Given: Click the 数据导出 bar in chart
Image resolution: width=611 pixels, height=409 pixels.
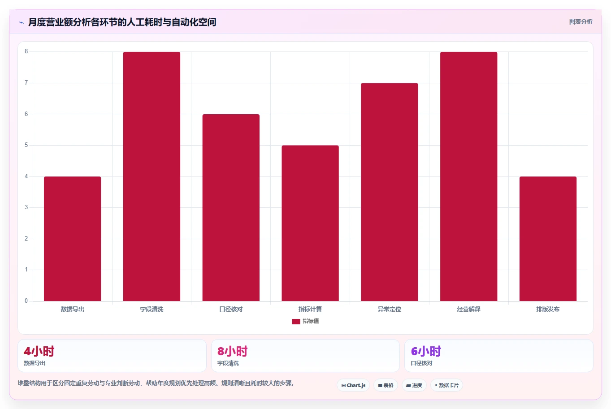Looking at the screenshot, I should pos(73,239).
